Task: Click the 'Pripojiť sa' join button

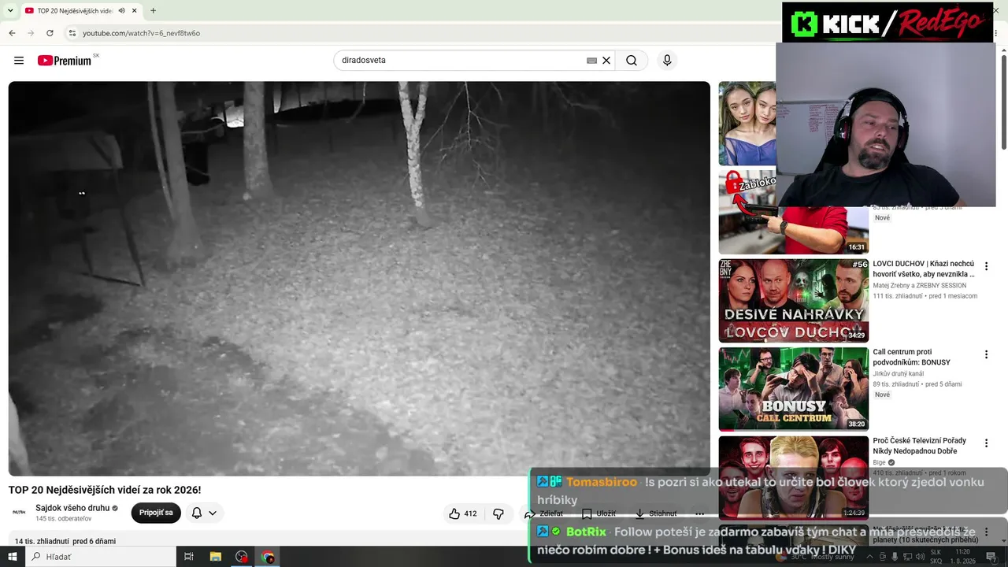Action: [x=156, y=513]
